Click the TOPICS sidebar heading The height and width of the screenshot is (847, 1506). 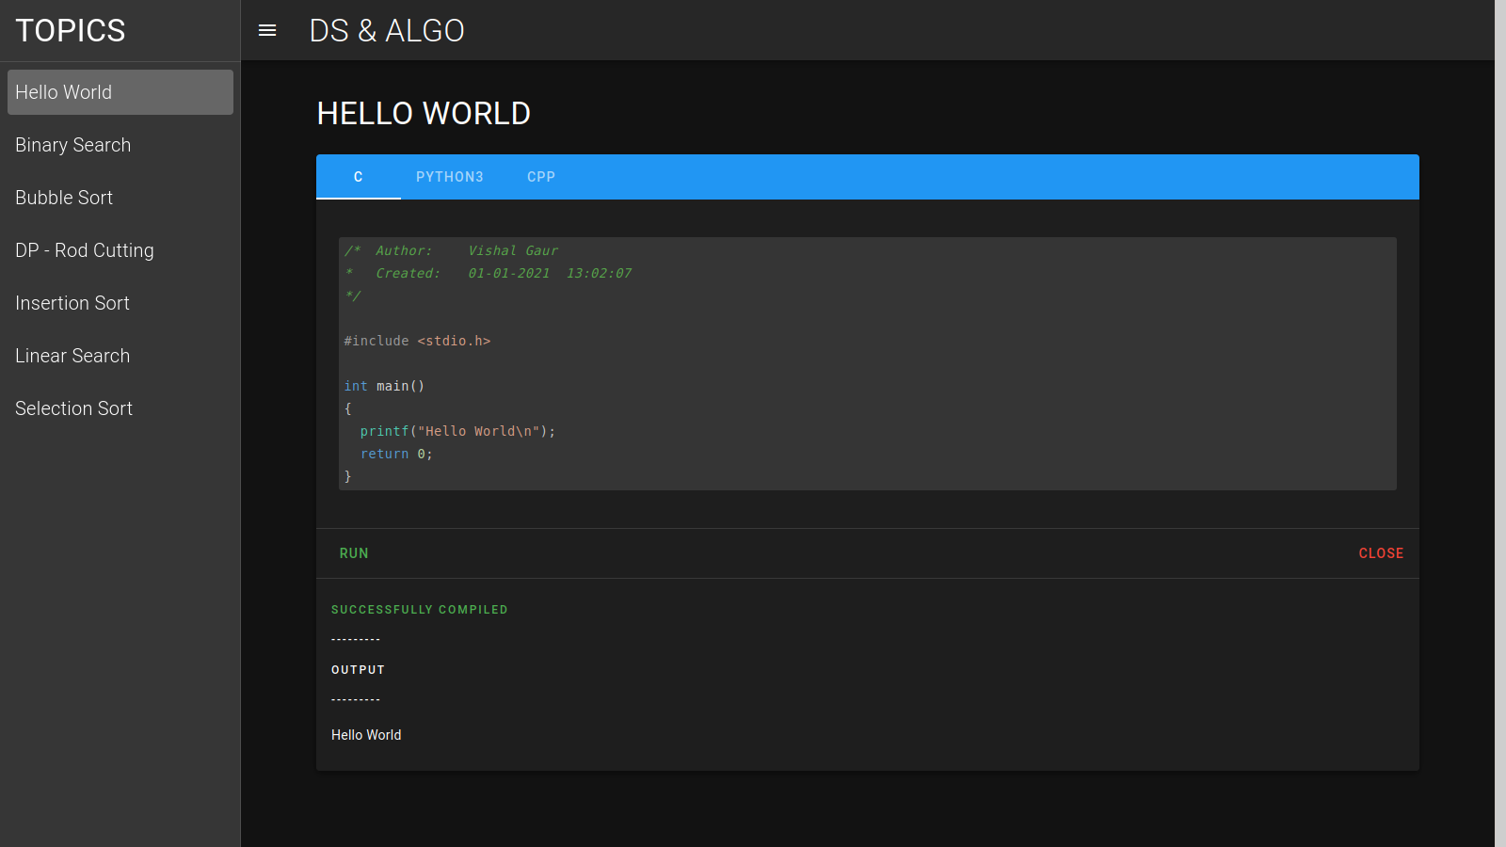pos(71,30)
